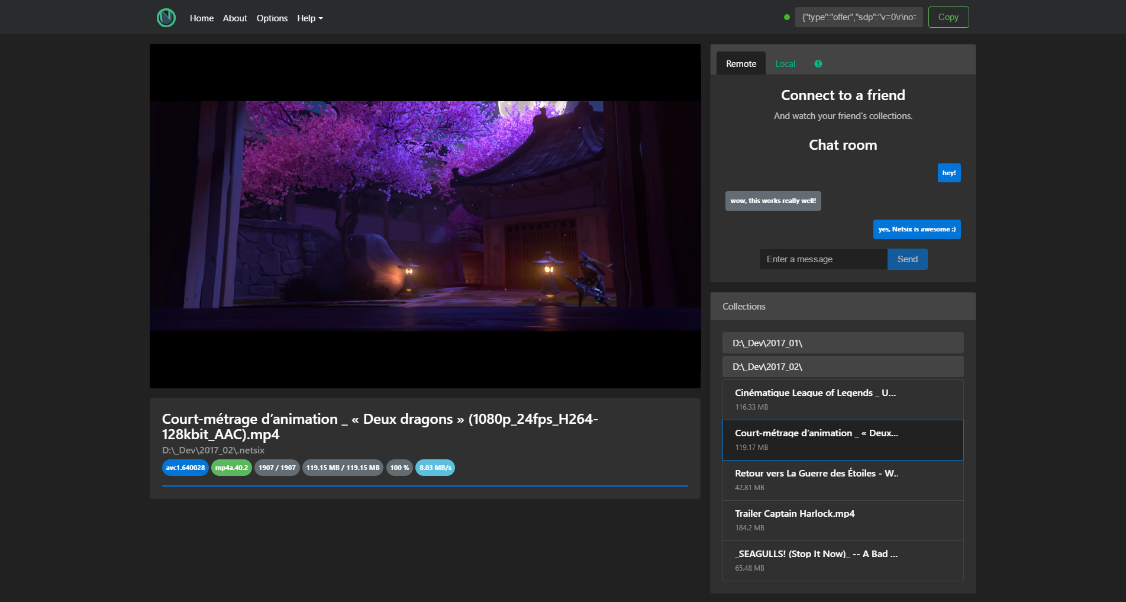Click the mp4a.40.2 audio codec badge
1126x602 pixels.
click(231, 468)
